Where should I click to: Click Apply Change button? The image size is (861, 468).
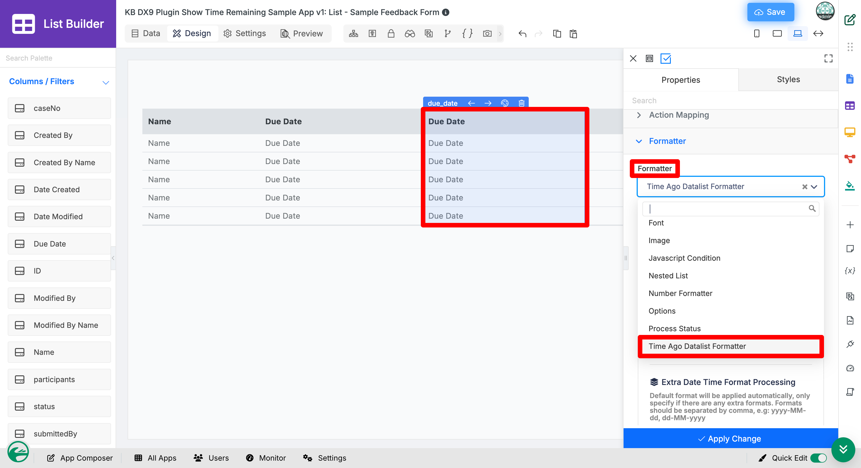(x=731, y=439)
